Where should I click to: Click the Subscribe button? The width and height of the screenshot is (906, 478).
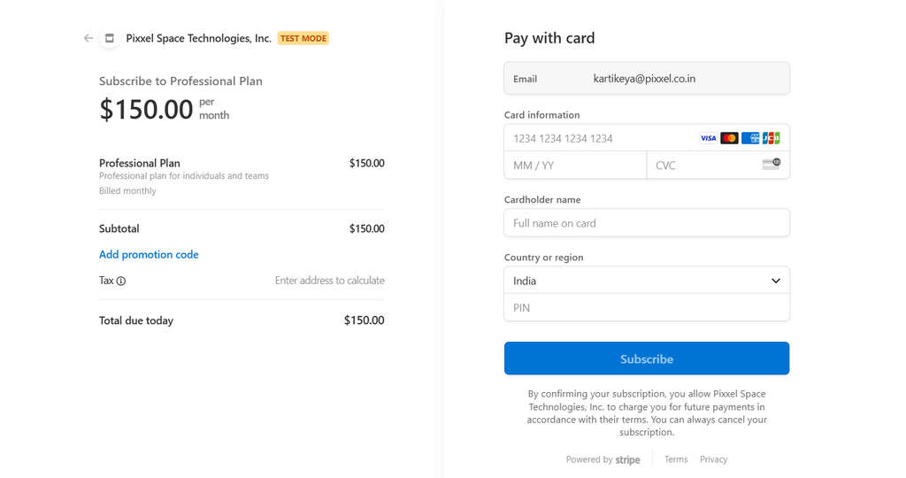[647, 358]
